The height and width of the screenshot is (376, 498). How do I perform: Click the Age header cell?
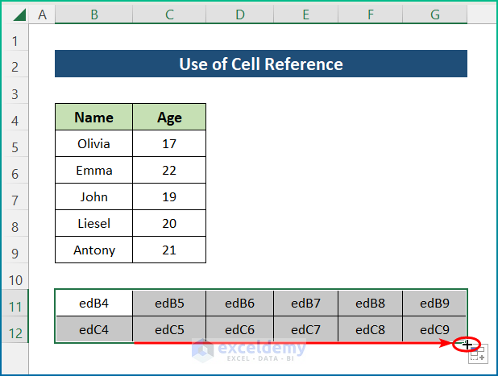pos(169,118)
